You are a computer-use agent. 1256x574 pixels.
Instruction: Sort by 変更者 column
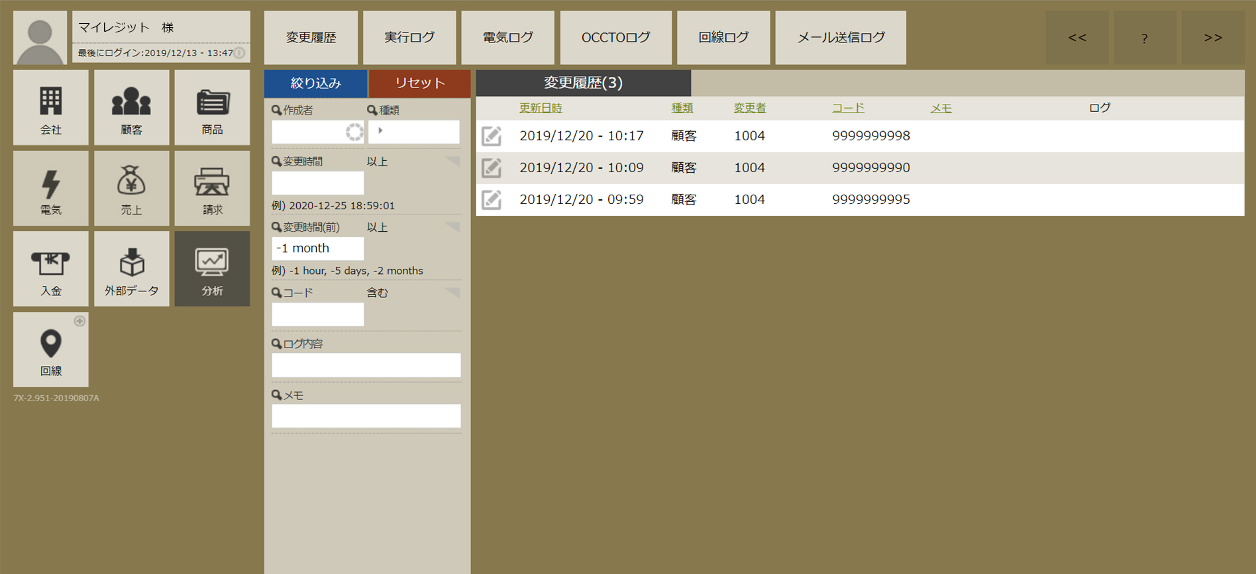click(x=750, y=108)
